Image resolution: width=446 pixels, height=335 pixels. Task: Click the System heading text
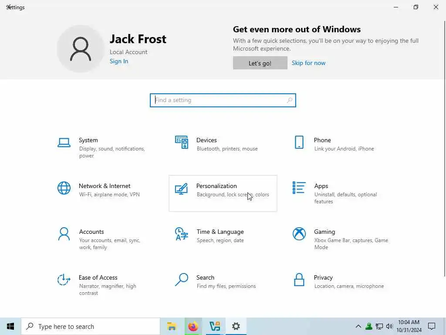[88, 140]
